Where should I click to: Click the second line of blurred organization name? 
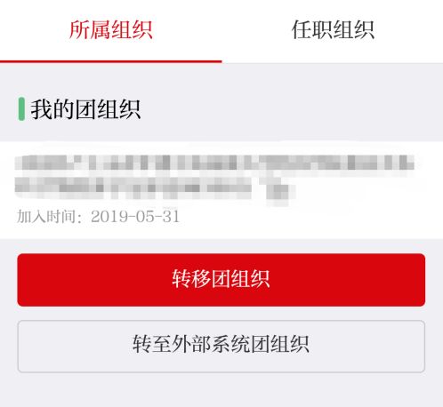pyautogui.click(x=155, y=188)
